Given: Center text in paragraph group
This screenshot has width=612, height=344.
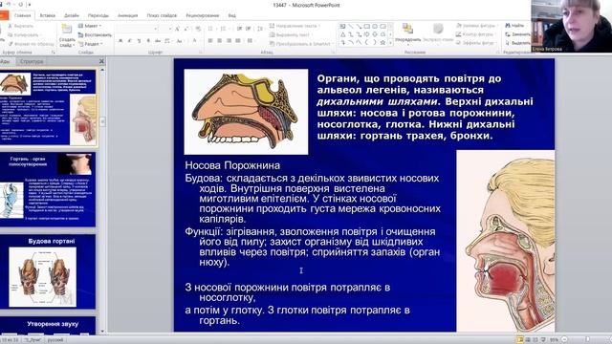Looking at the screenshot, I should [x=219, y=40].
